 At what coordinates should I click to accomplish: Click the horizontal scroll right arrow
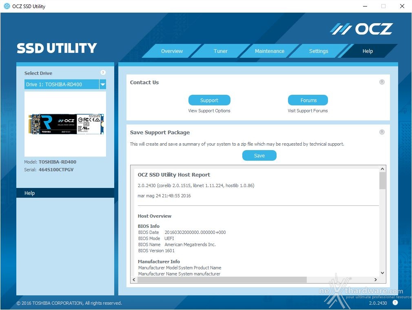pyautogui.click(x=375, y=279)
